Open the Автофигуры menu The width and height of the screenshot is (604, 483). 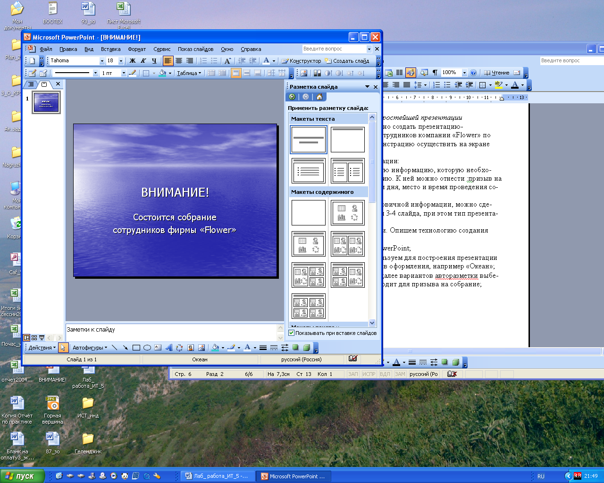(90, 348)
